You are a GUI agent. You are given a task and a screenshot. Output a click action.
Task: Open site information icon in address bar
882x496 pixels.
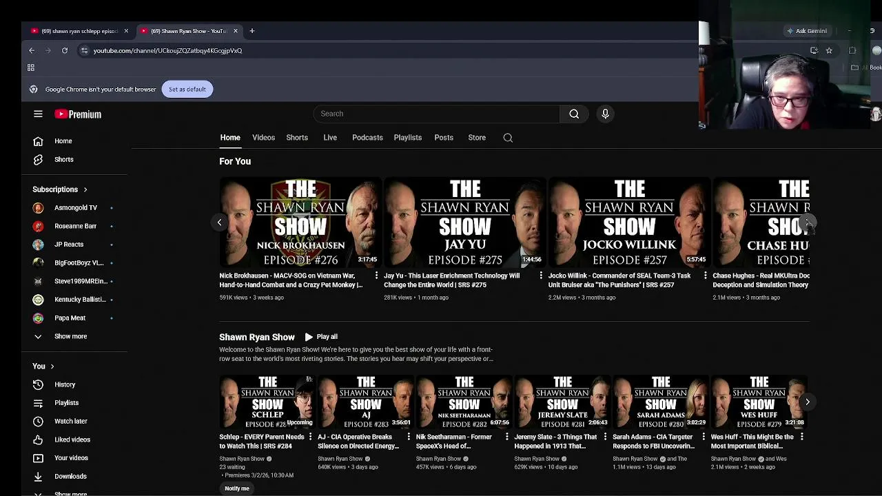coord(84,50)
